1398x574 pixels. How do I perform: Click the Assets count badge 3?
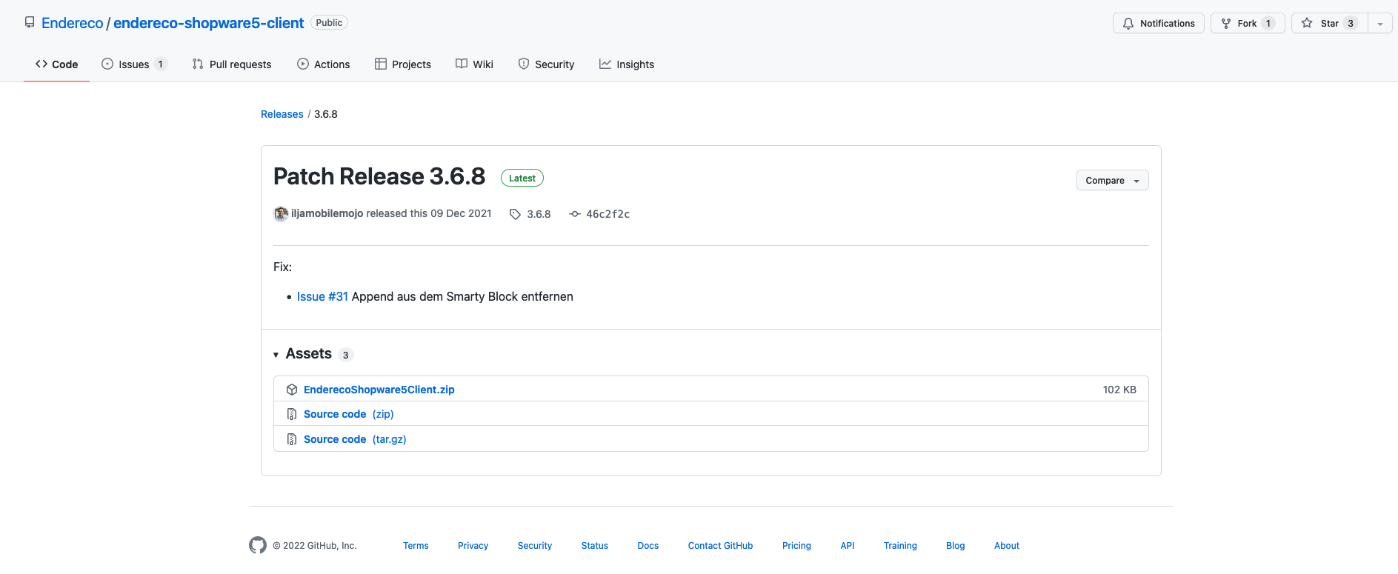345,355
